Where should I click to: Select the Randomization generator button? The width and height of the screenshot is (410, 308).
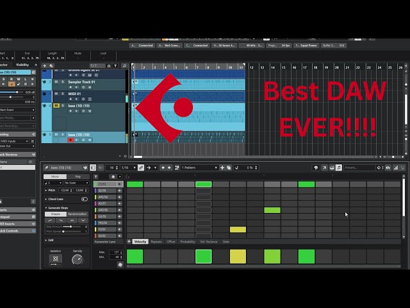[x=78, y=214]
